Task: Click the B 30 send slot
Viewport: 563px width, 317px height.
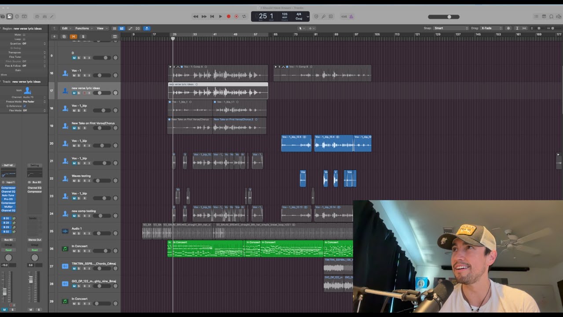Action: coord(7,218)
